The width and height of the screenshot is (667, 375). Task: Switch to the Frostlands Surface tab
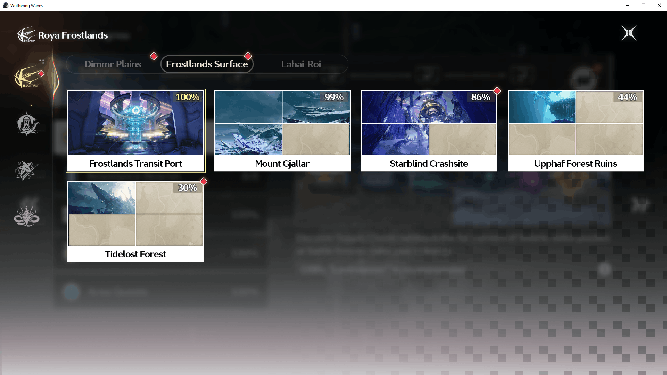point(207,64)
